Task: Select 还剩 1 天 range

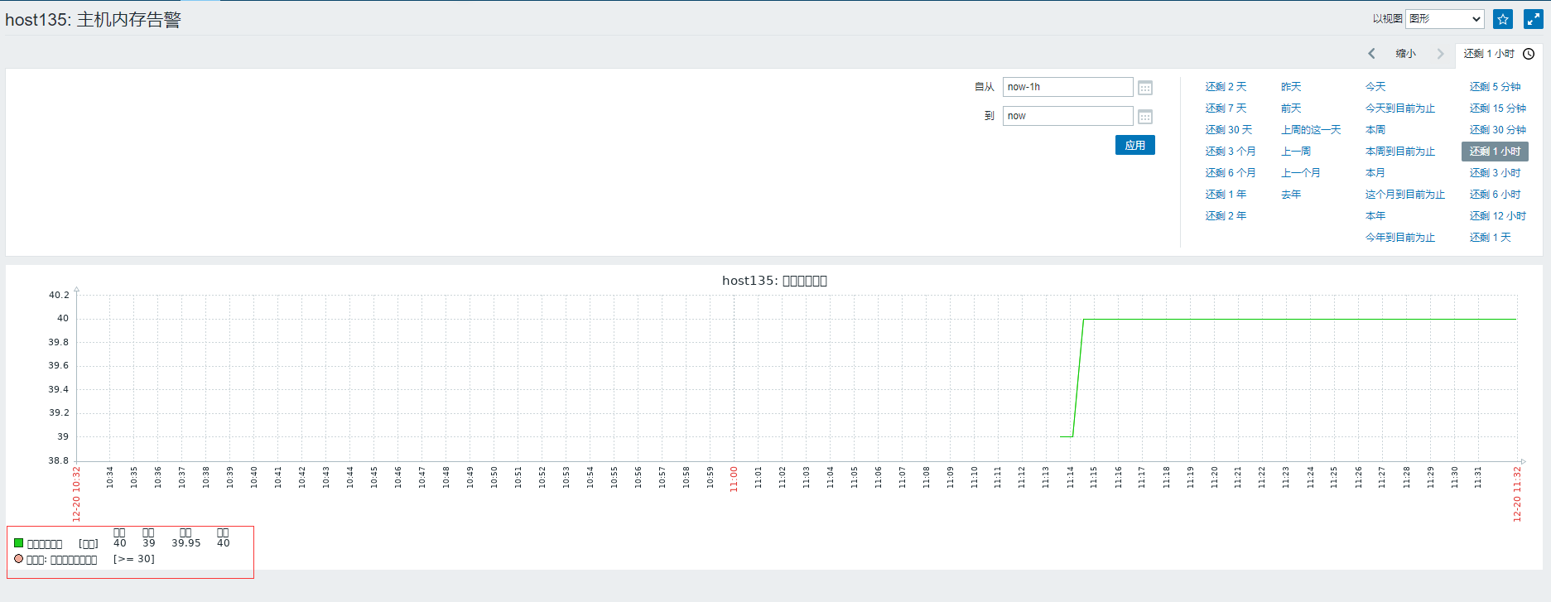Action: coord(1490,238)
